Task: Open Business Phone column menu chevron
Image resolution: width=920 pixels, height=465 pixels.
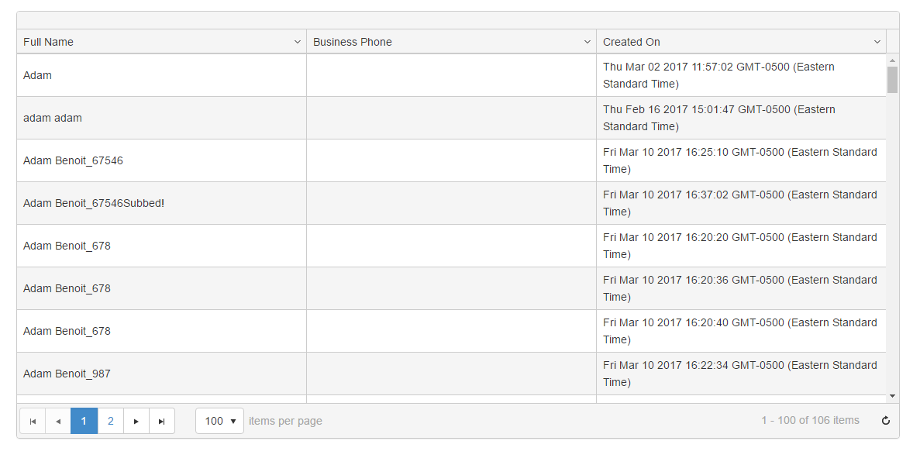Action: pos(587,42)
